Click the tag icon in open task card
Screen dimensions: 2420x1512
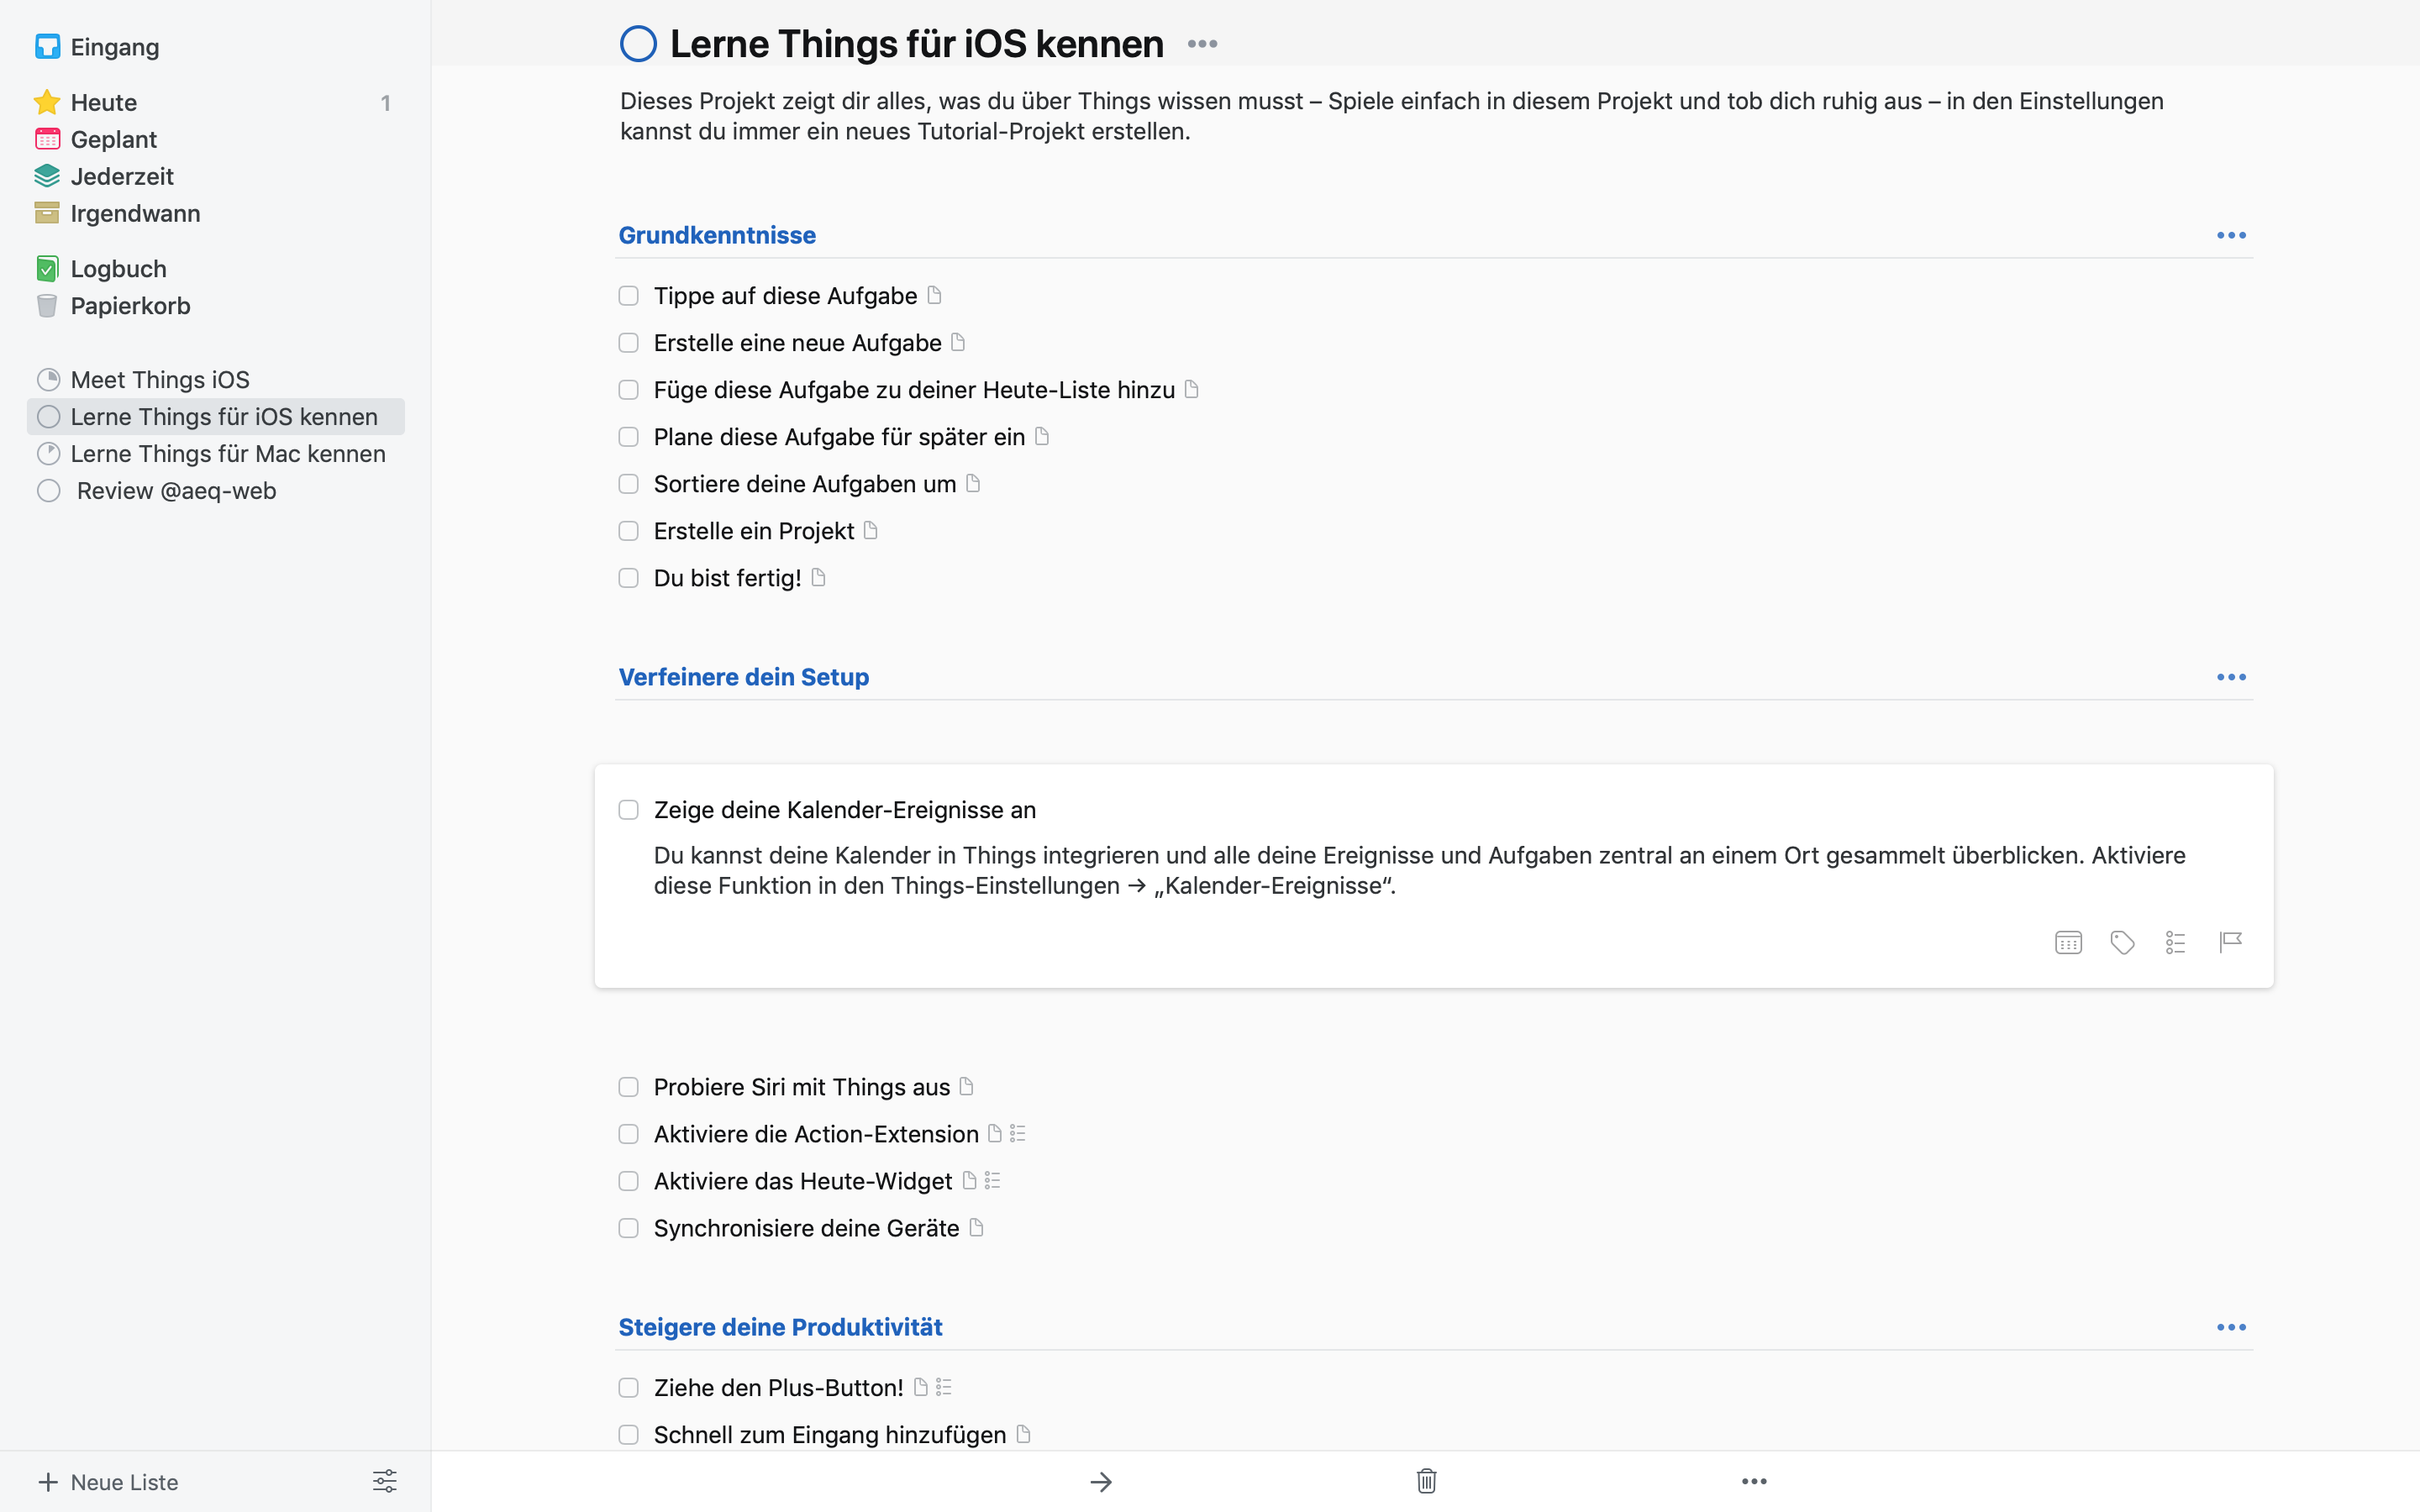2122,942
